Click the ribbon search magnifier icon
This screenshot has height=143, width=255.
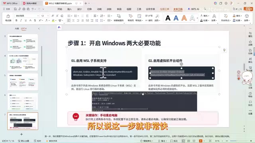tap(205, 9)
